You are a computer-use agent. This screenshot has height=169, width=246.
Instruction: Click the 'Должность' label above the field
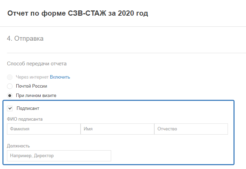pos(18,146)
